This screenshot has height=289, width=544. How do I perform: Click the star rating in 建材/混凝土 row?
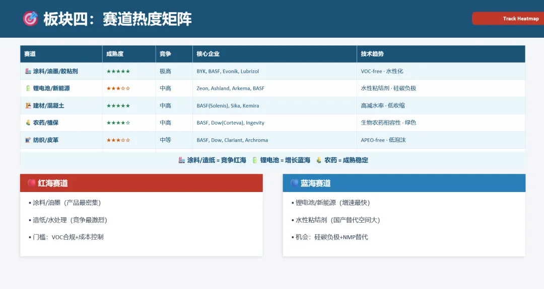[x=118, y=106]
